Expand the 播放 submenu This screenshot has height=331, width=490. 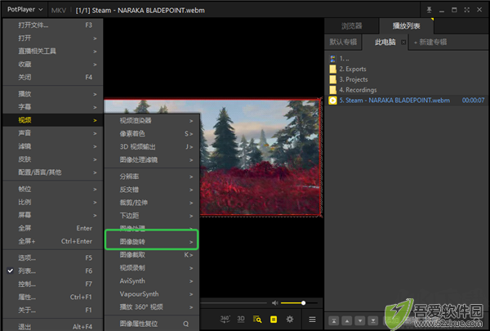click(x=53, y=94)
